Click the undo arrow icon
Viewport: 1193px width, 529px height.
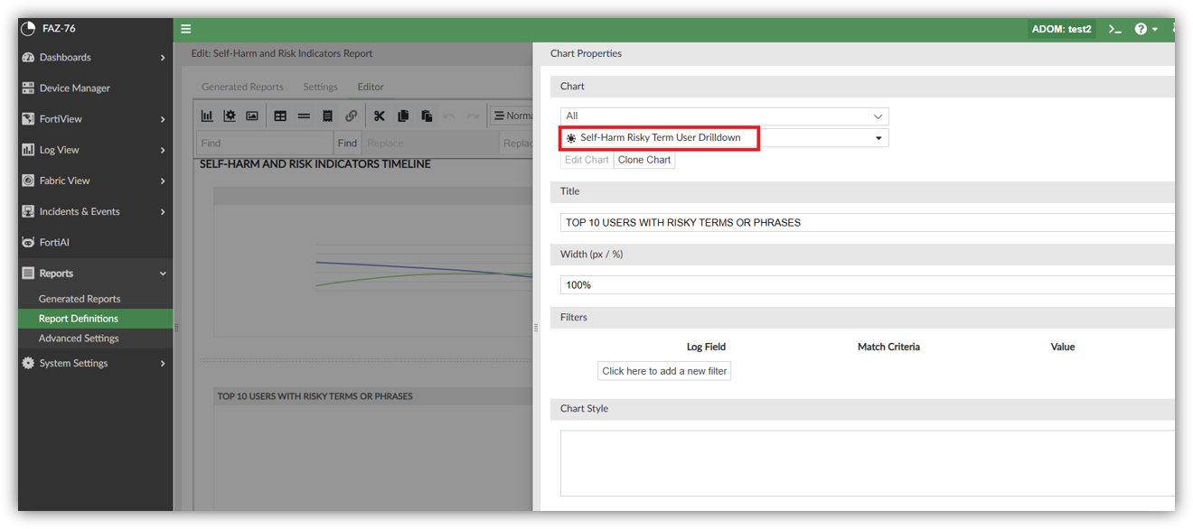449,116
